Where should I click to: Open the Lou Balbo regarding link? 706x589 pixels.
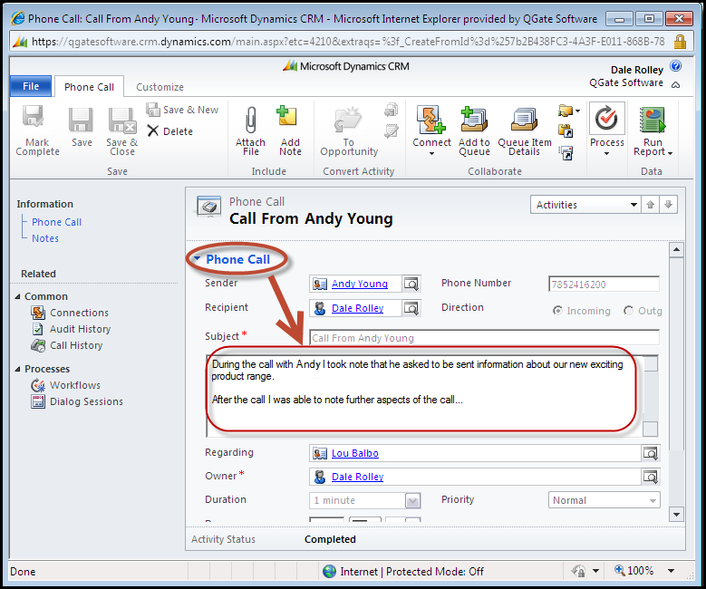[354, 453]
